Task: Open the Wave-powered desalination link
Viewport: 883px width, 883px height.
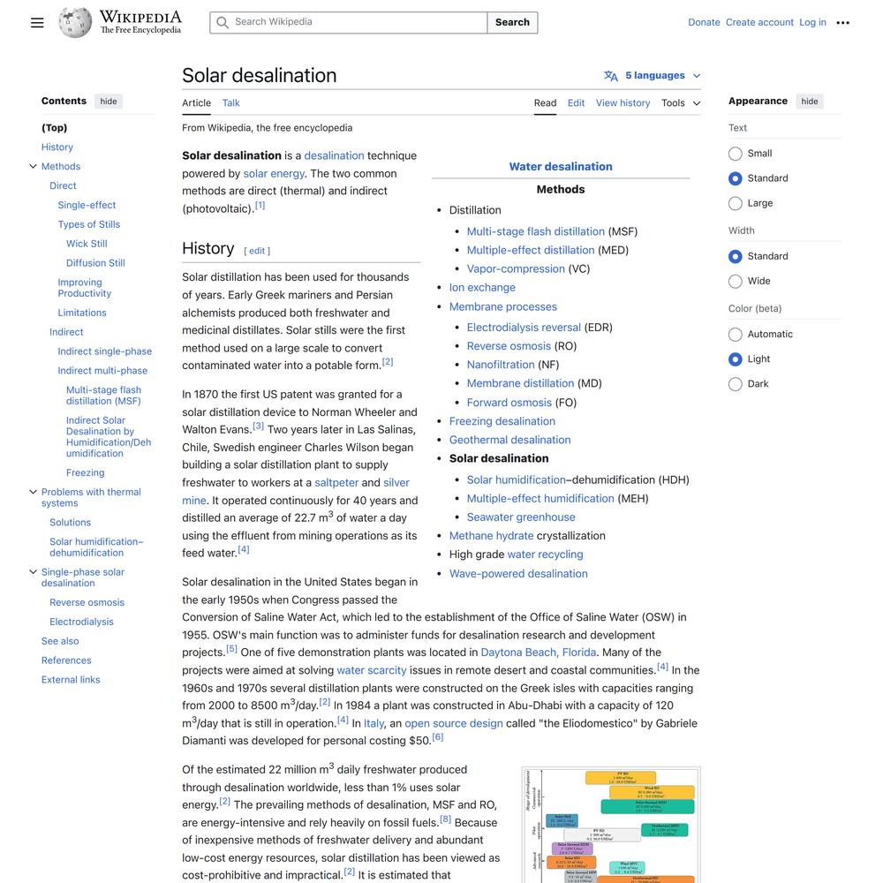Action: click(518, 573)
